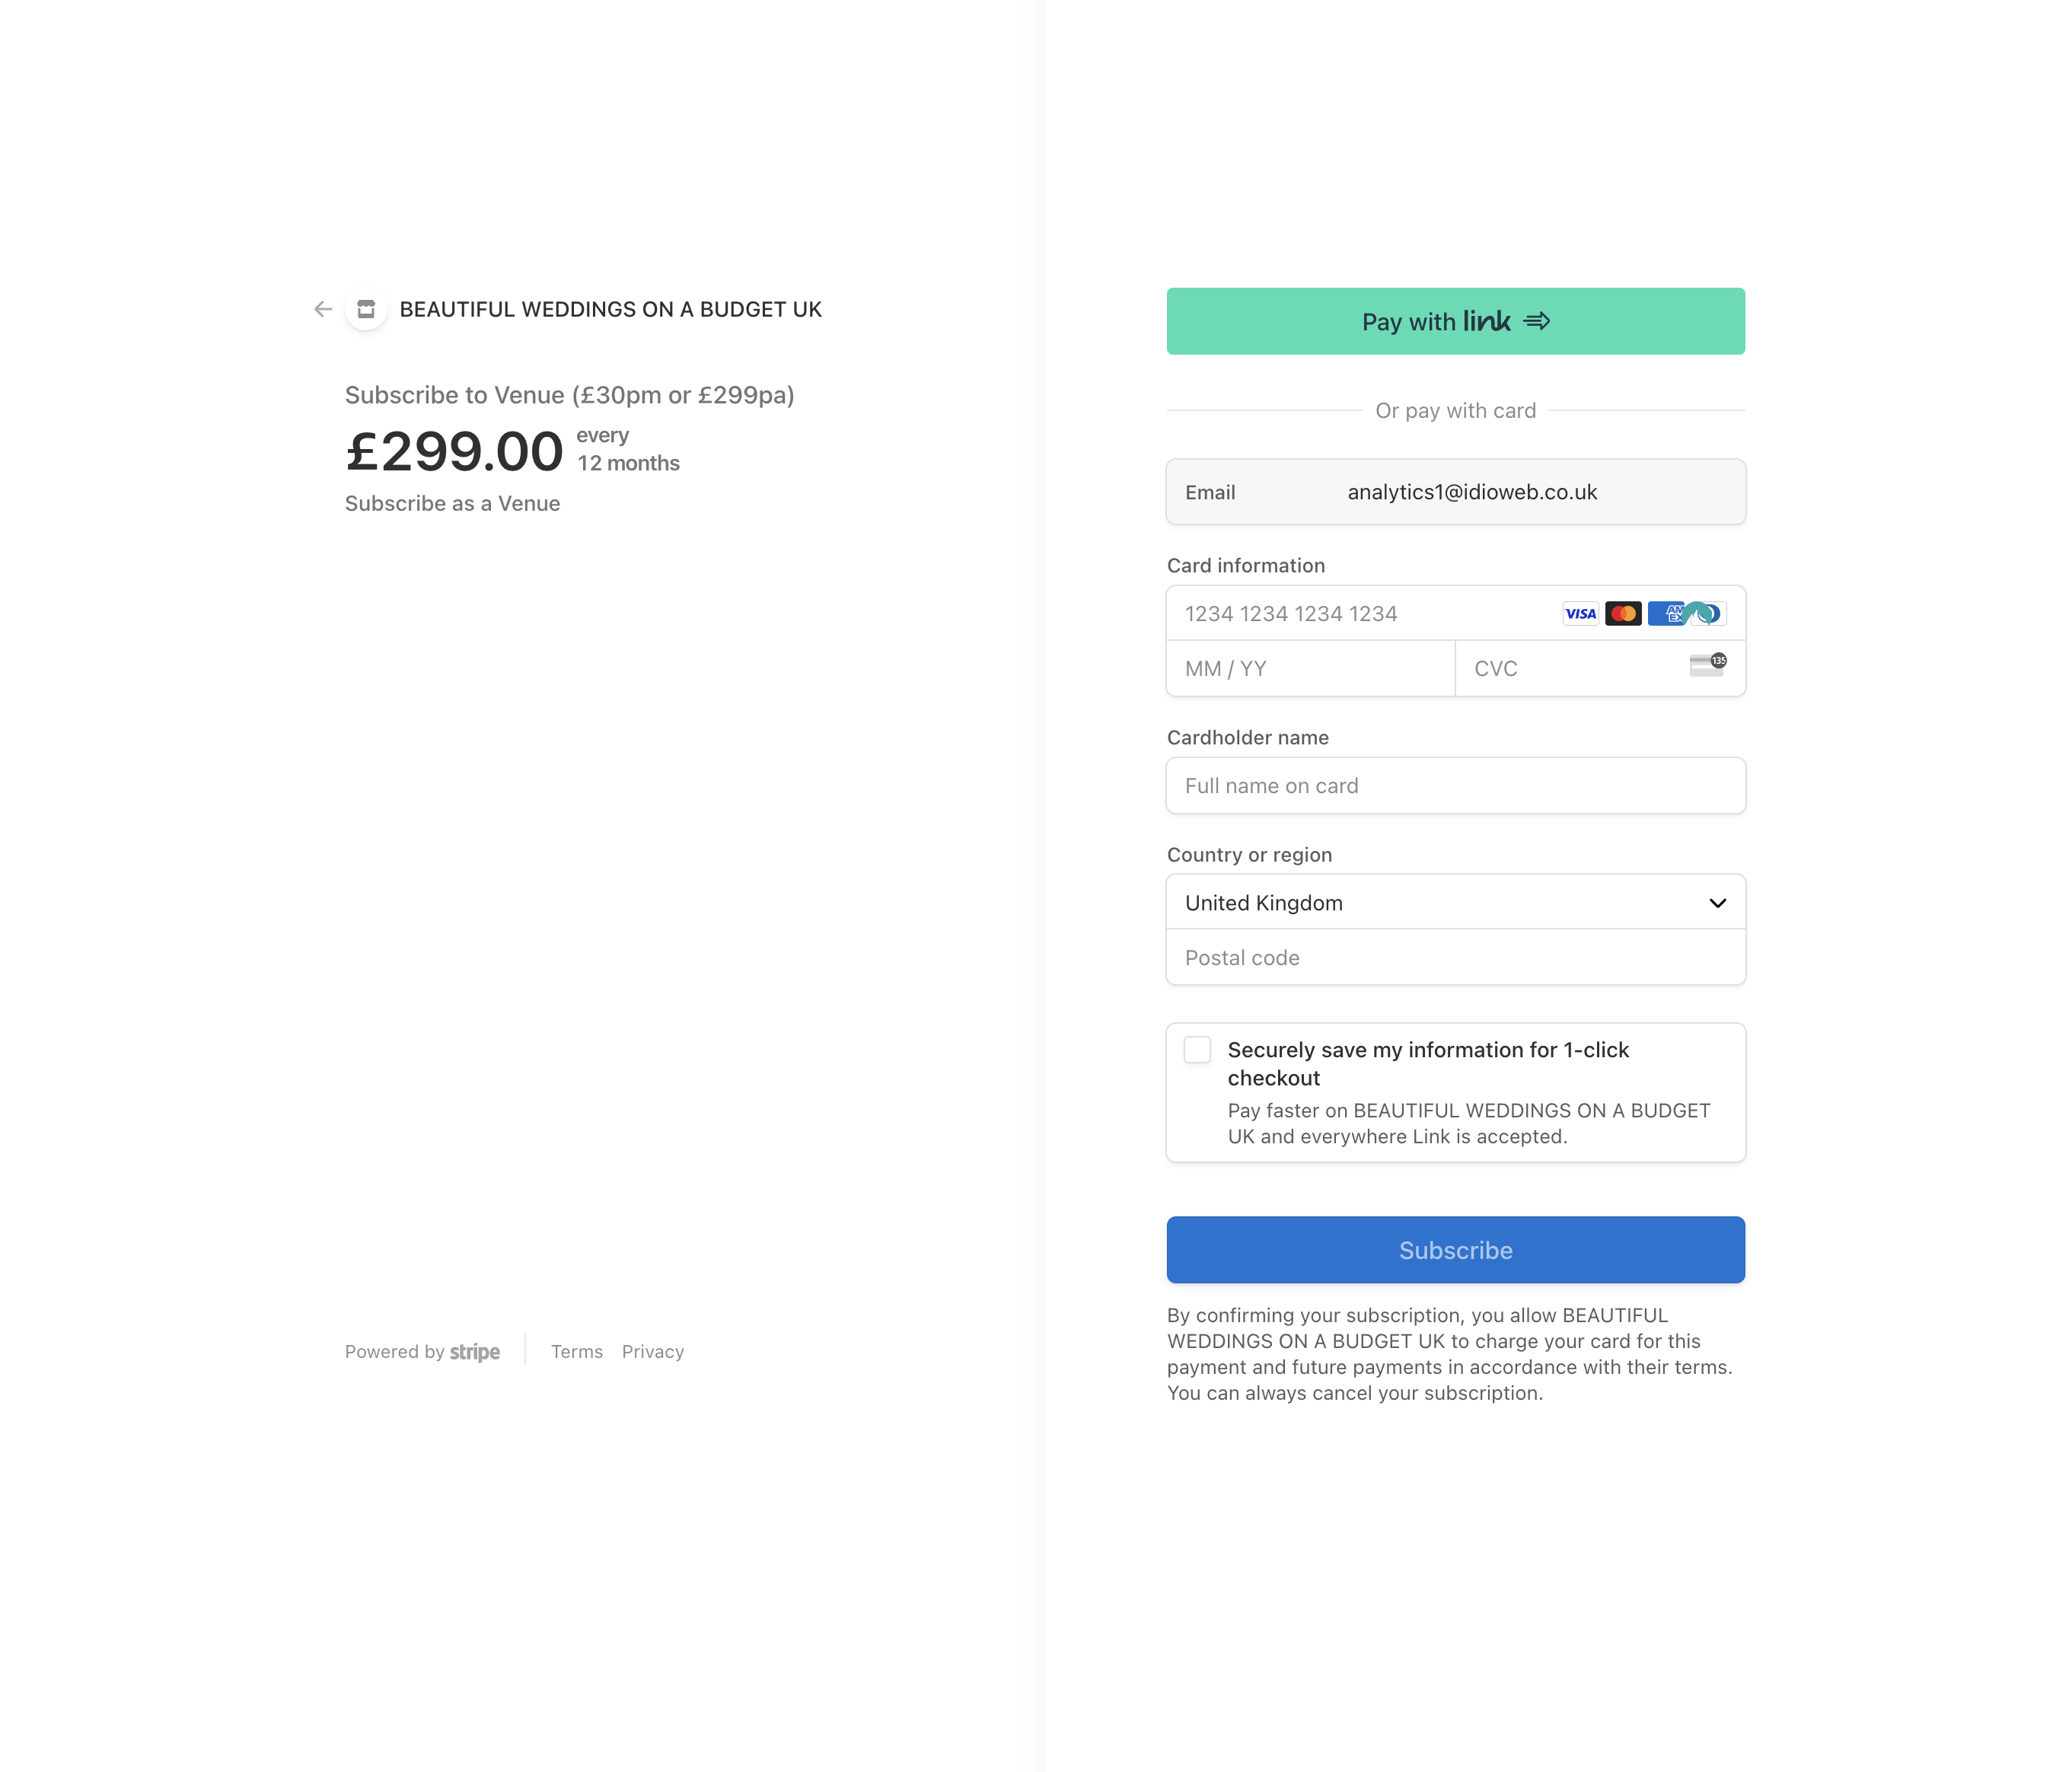
Task: Click the Visa card logo
Action: click(1580, 614)
